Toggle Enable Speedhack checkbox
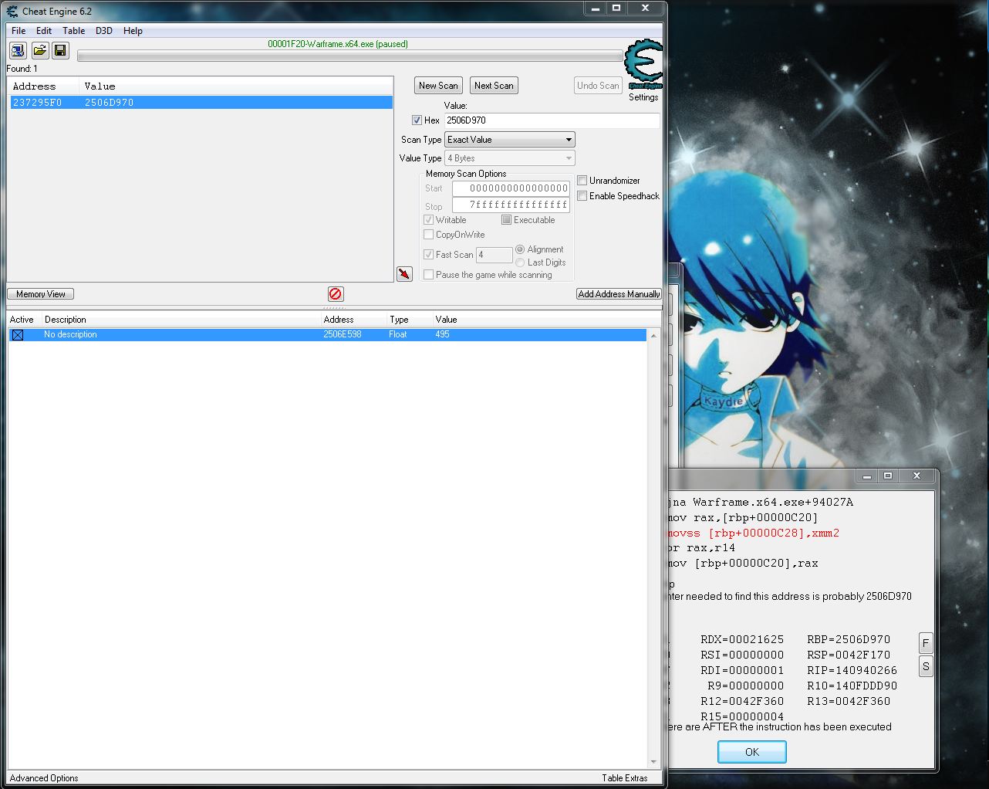Image resolution: width=989 pixels, height=789 pixels. coord(582,196)
